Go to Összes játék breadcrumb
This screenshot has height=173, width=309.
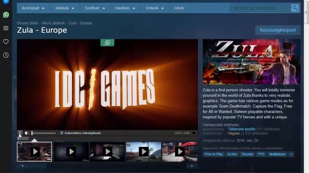click(x=27, y=23)
